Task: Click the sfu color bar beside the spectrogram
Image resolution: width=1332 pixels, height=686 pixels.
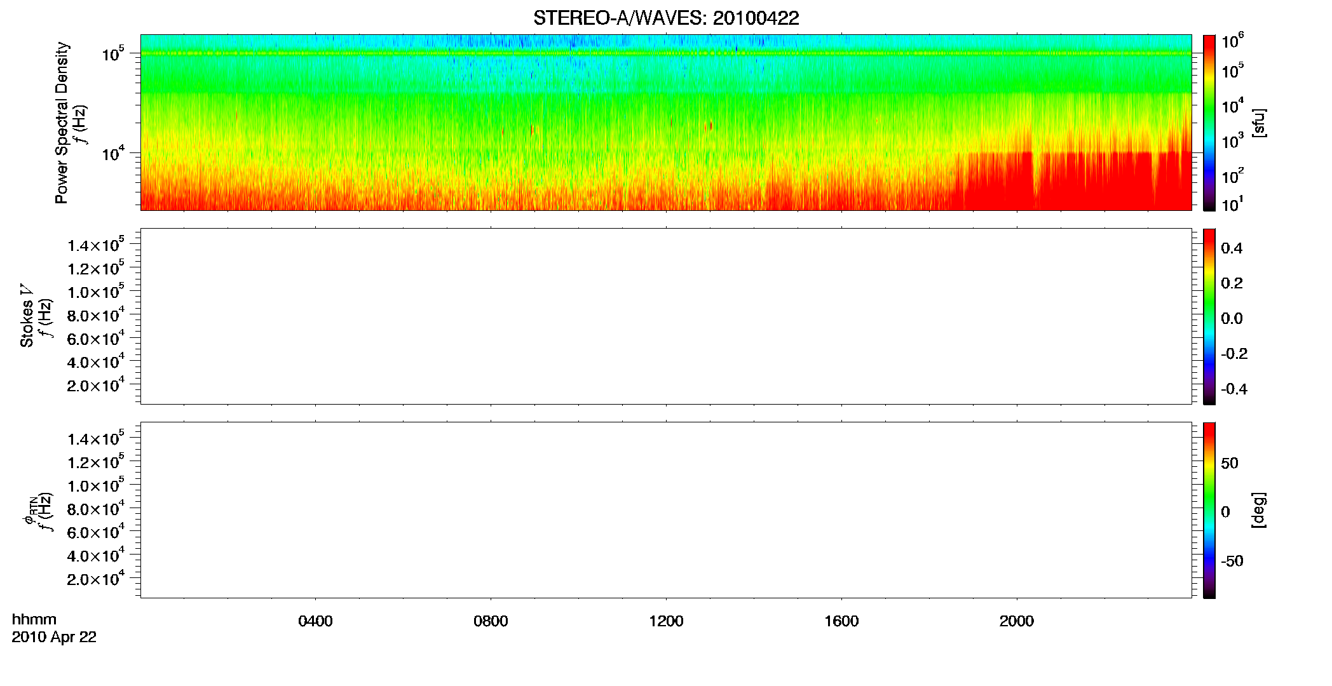Action: coord(1209,122)
